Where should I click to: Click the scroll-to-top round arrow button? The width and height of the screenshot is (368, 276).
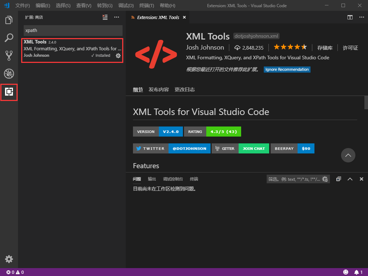pyautogui.click(x=348, y=155)
